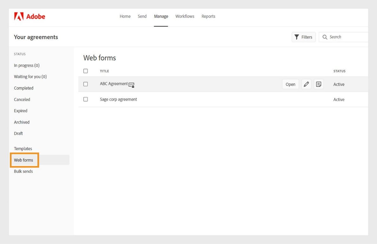Focus the Search input field
The width and height of the screenshot is (377, 244).
point(347,37)
